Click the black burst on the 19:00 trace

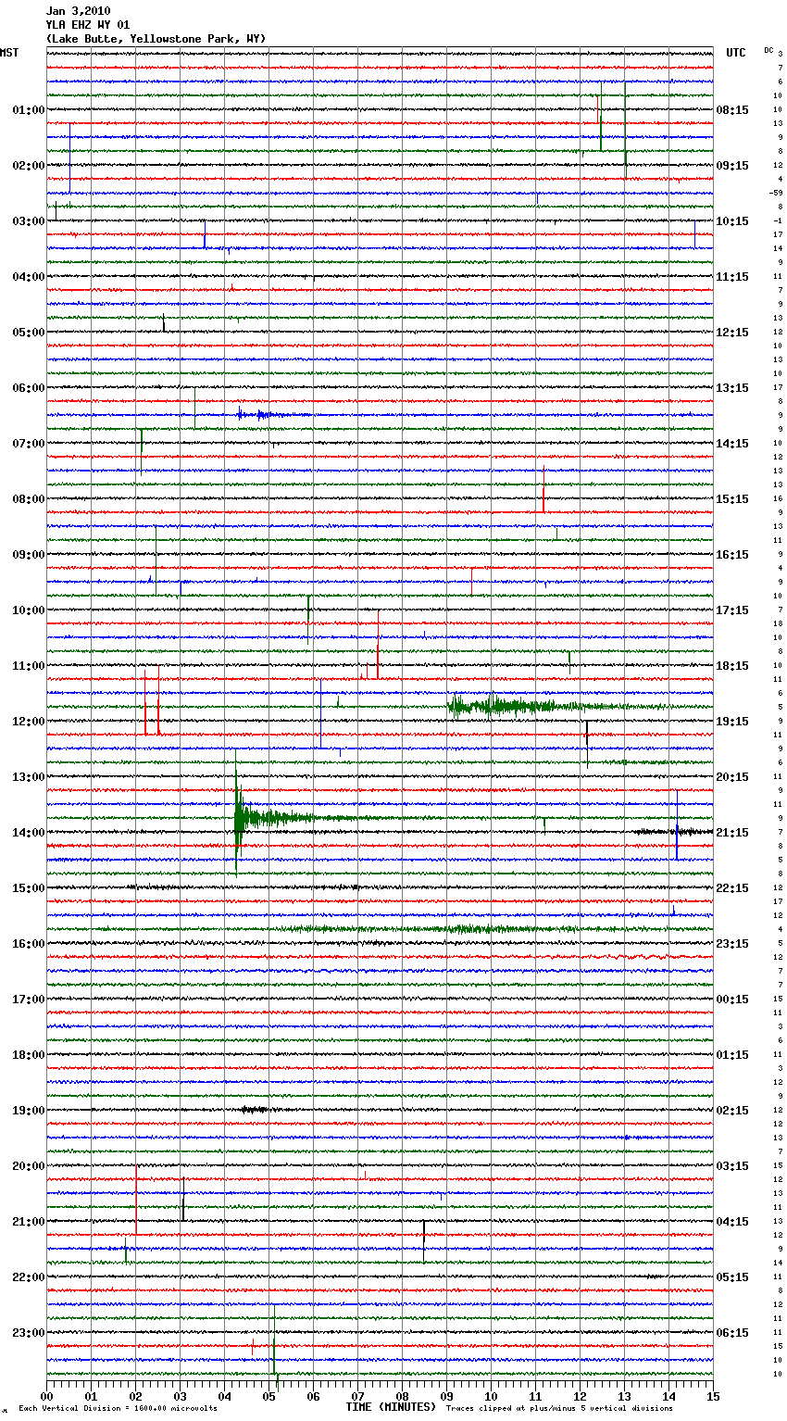[254, 1109]
